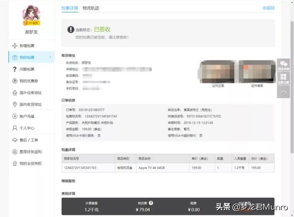Open 个人中心 in the sidebar
The height and width of the screenshot is (217, 294).
coord(27,128)
